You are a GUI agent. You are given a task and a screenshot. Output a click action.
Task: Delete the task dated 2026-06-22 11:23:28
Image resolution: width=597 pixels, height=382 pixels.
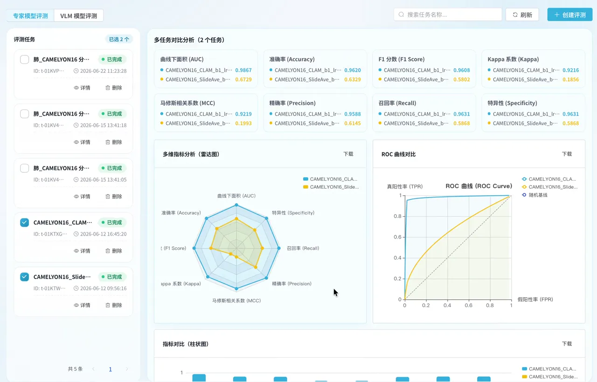tap(114, 88)
